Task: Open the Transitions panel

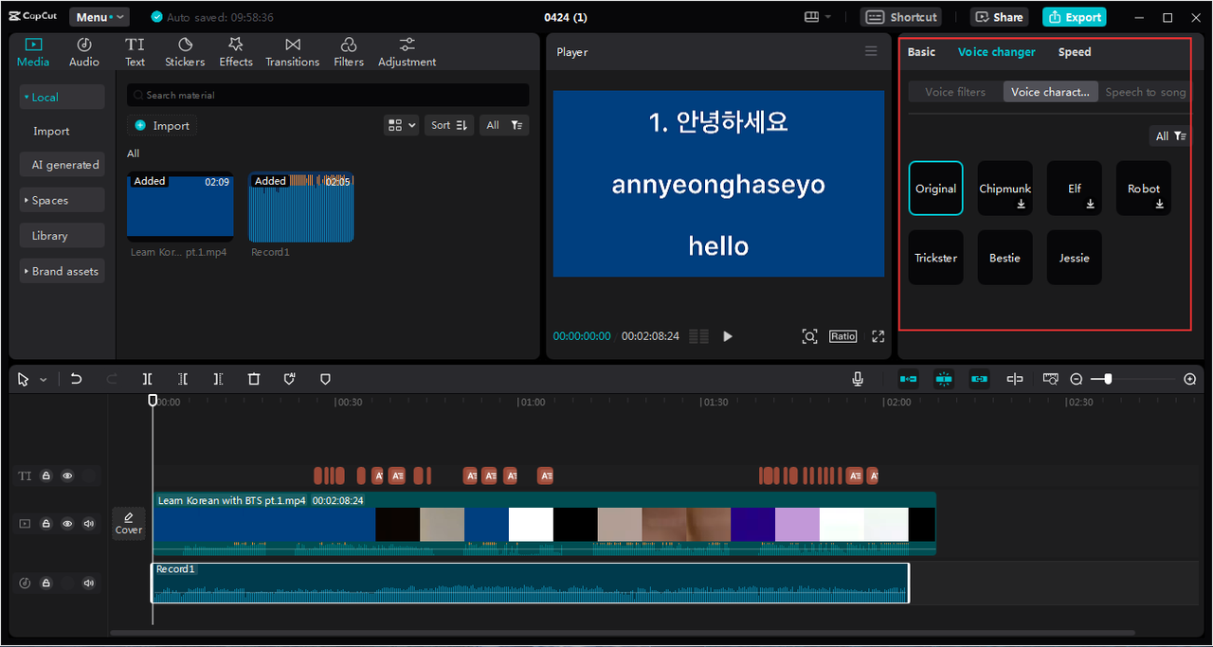Action: [x=293, y=52]
